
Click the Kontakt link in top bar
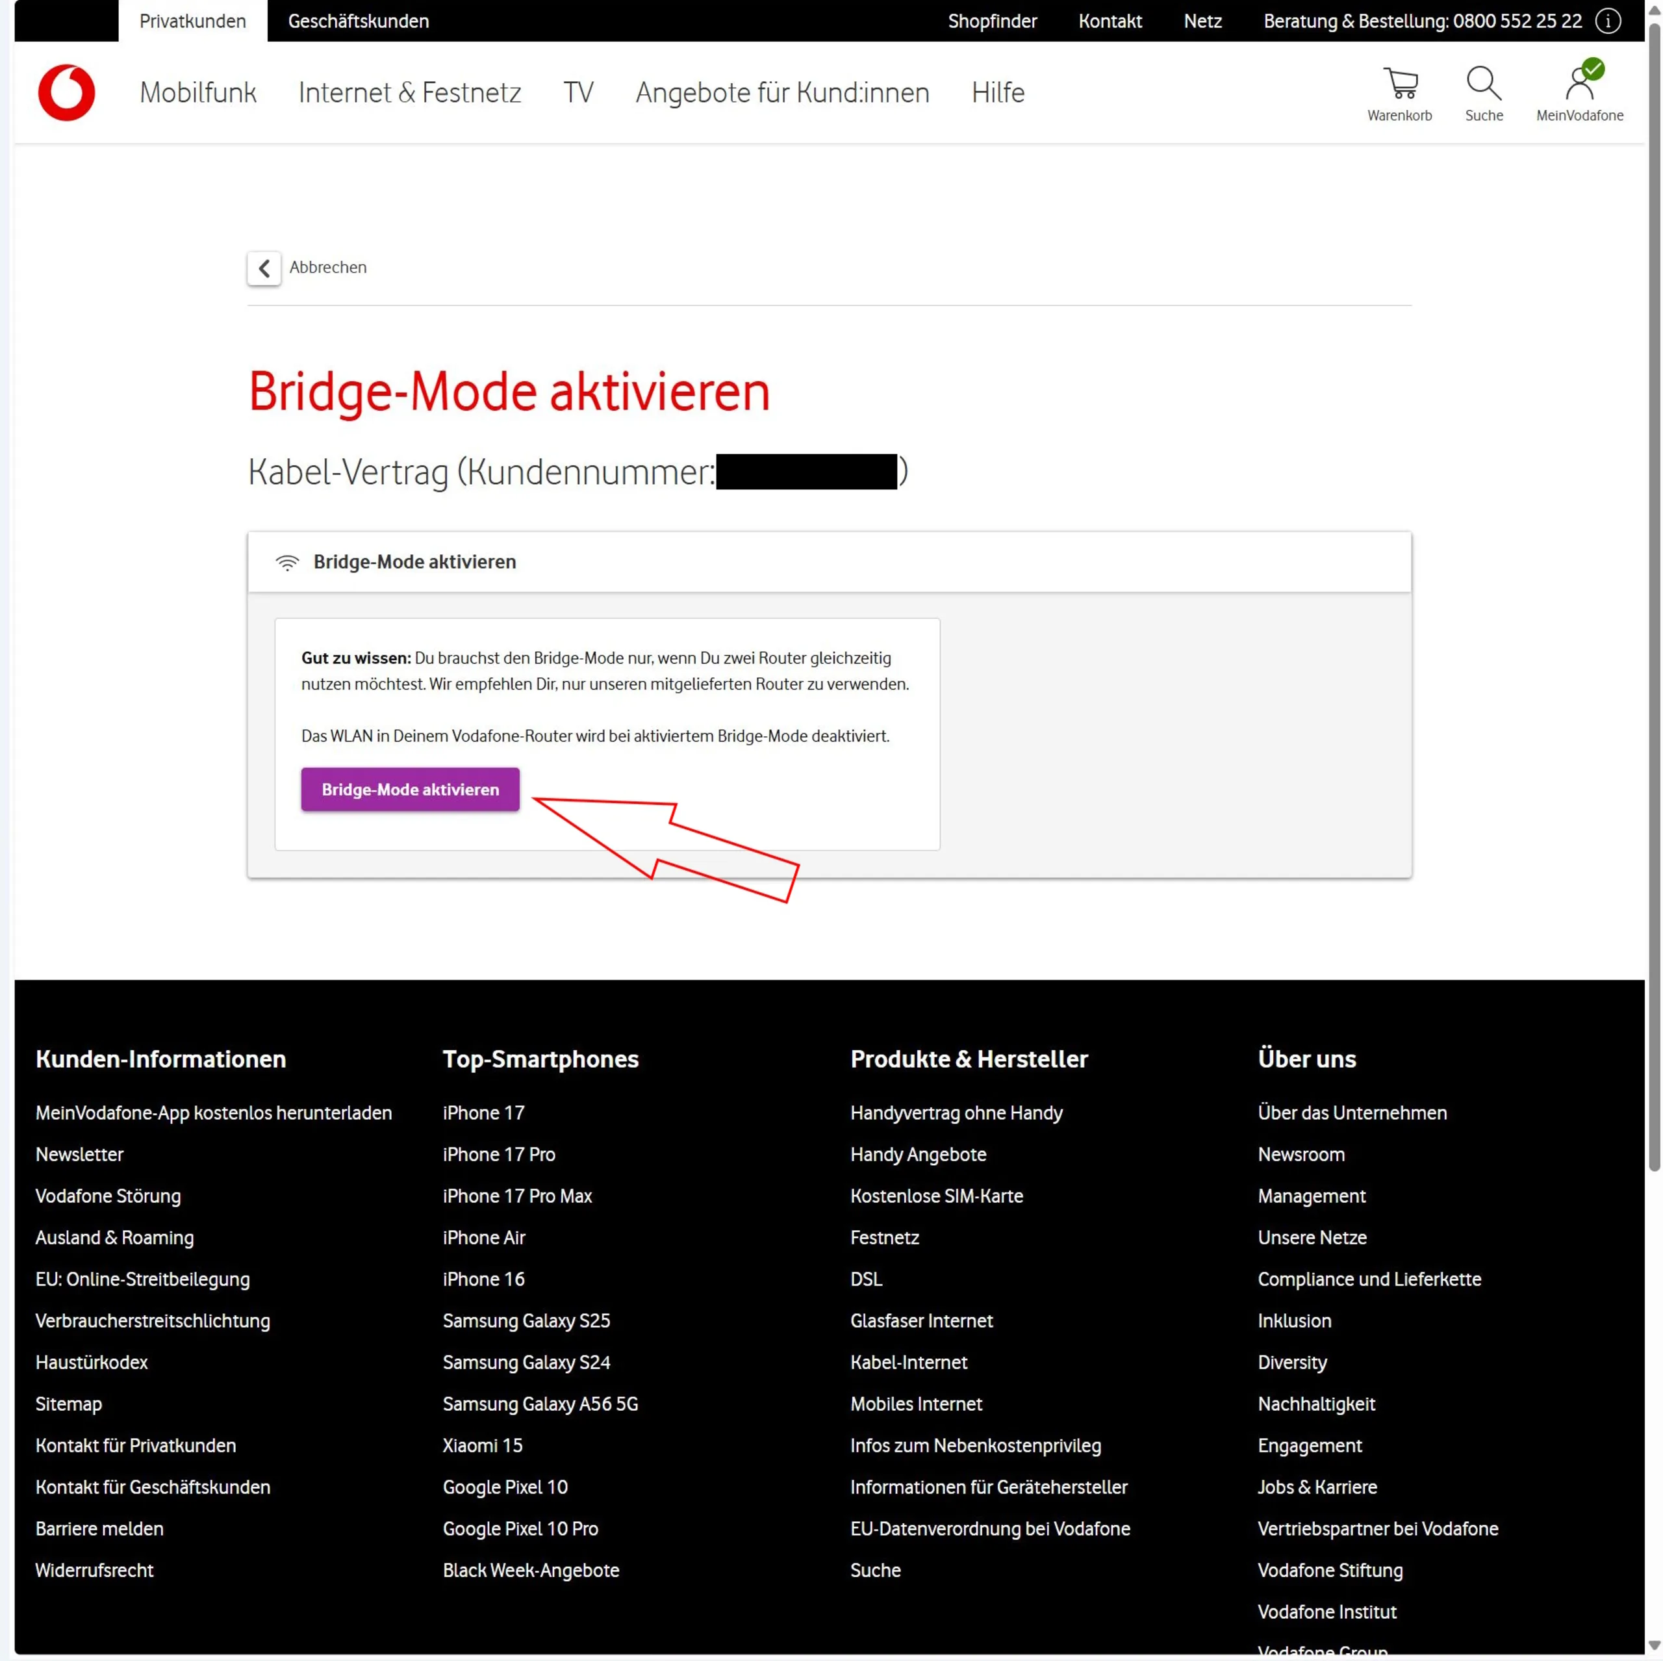[x=1110, y=21]
